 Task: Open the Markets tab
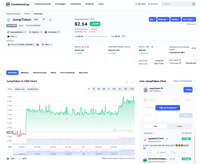[x=25, y=73]
